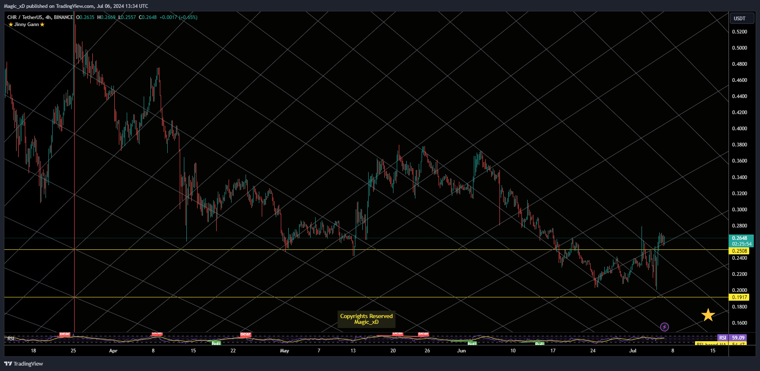Click the publish header text by Magic_xD
This screenshot has height=371, width=760.
76,6
